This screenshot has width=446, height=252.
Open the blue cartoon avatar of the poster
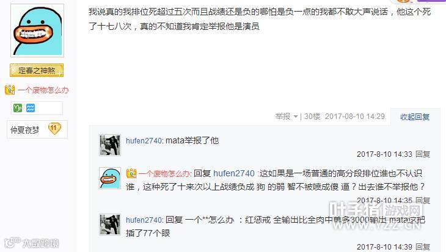coord(37,31)
